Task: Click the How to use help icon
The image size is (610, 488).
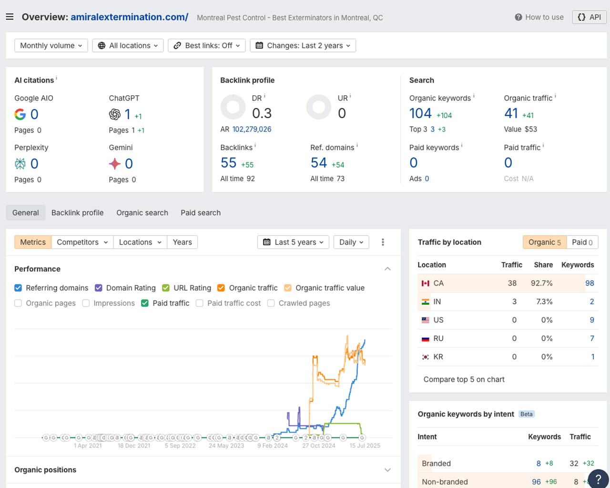Action: (x=518, y=17)
